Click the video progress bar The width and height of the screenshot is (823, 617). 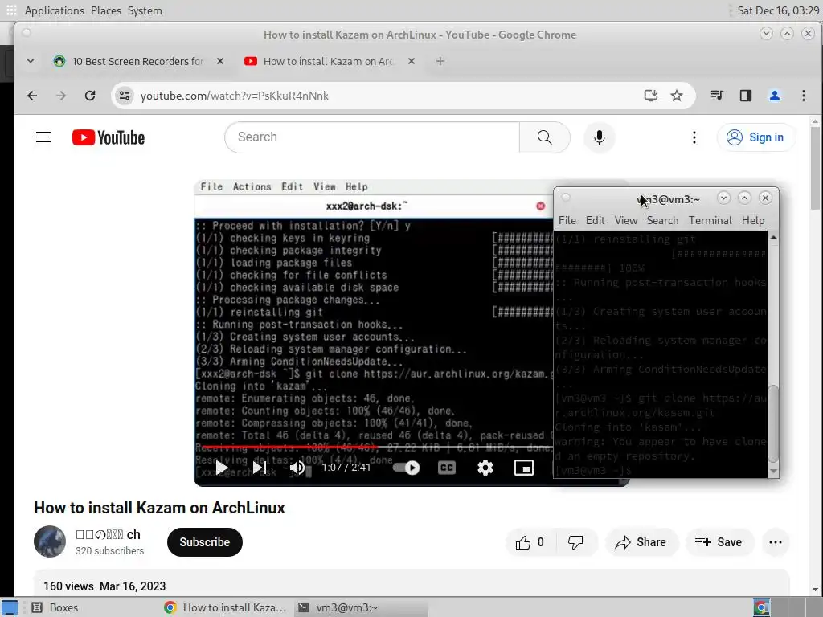click(377, 447)
